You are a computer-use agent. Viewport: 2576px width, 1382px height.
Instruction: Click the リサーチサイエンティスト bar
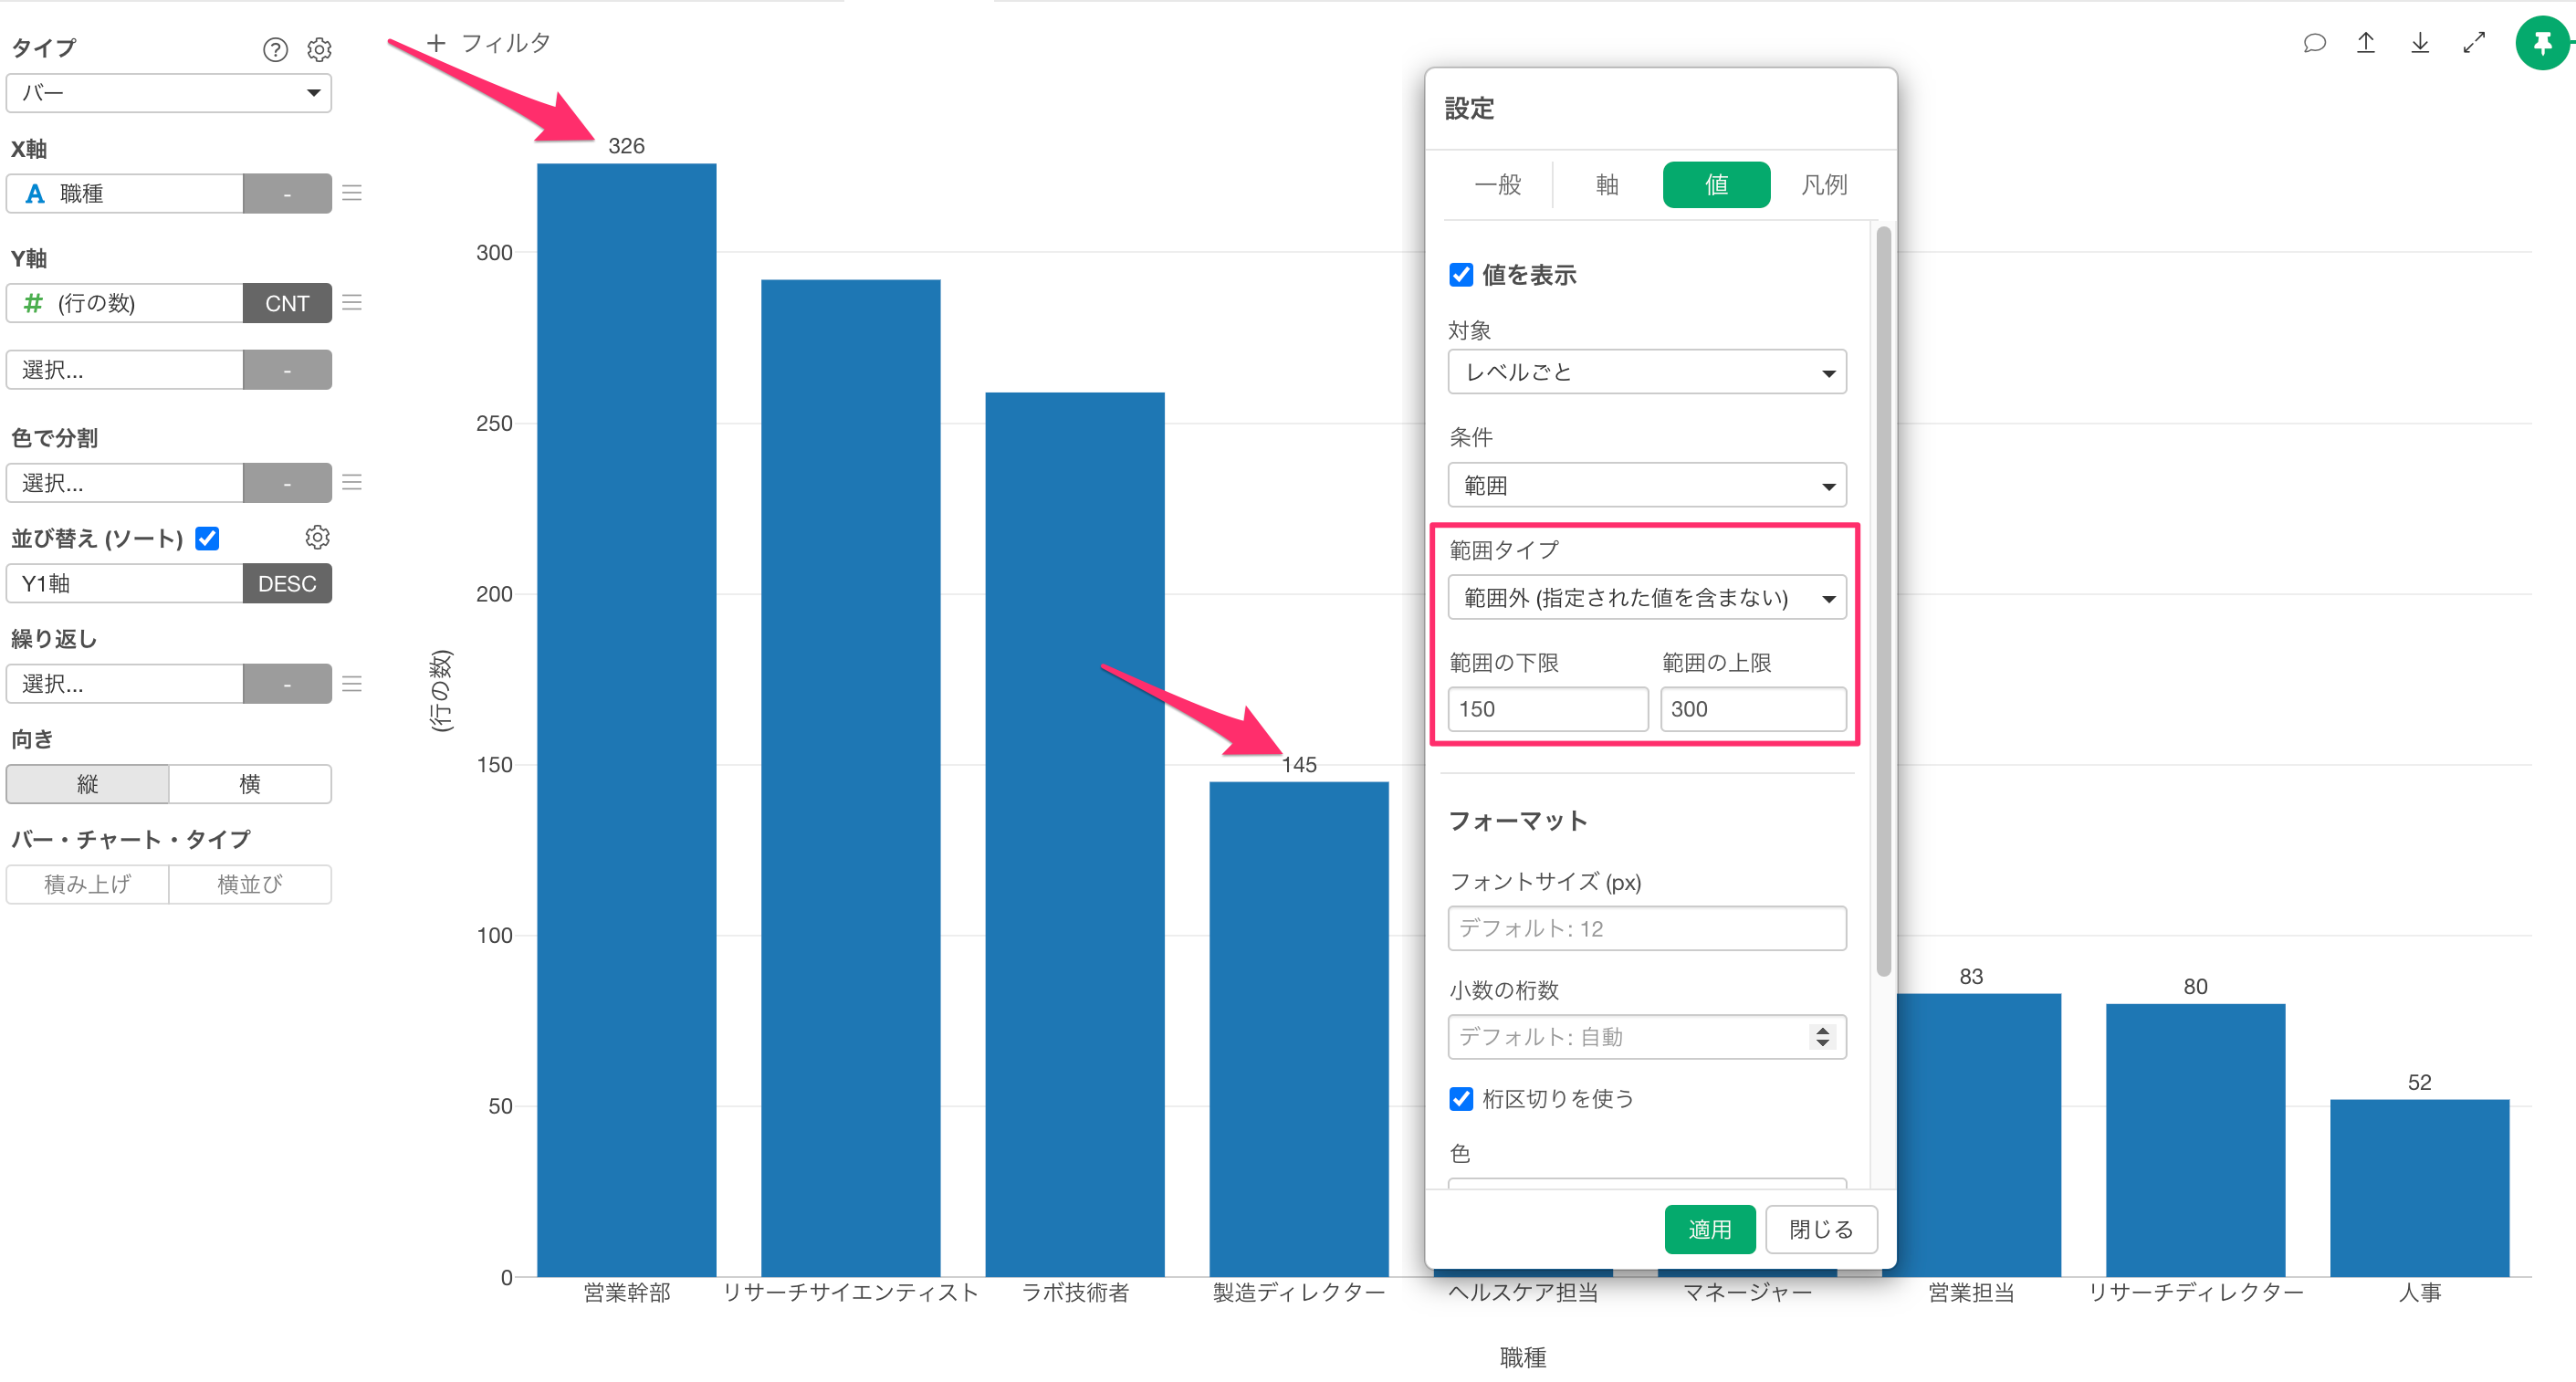coord(850,778)
